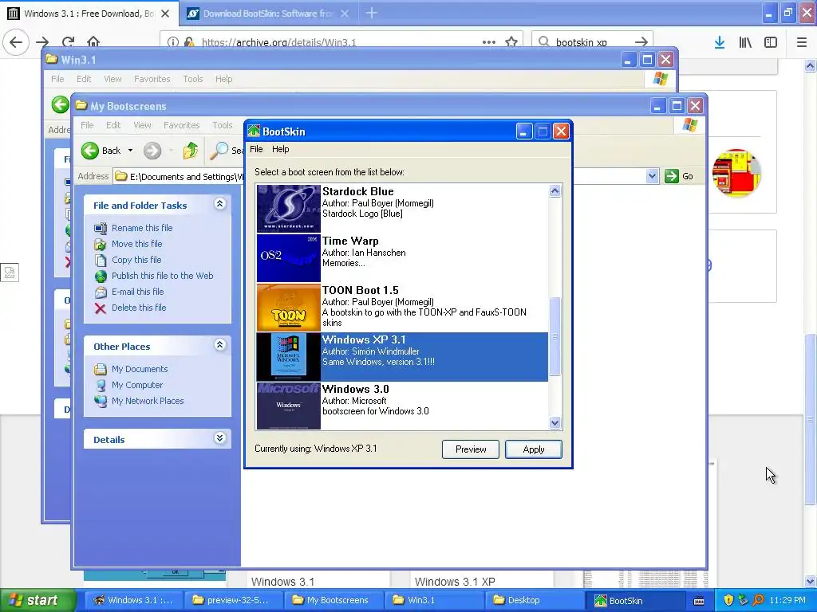Image resolution: width=817 pixels, height=612 pixels.
Task: Select the Windows XP 3.1 entry title
Action: (x=364, y=339)
